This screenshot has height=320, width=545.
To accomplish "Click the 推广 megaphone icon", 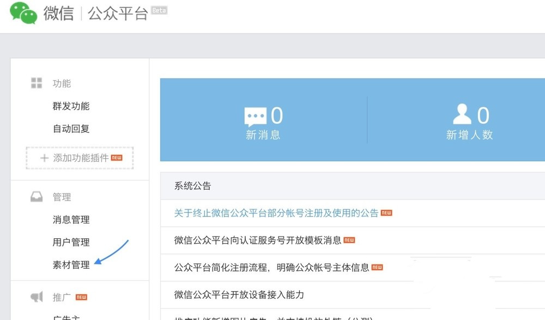I will tap(37, 297).
